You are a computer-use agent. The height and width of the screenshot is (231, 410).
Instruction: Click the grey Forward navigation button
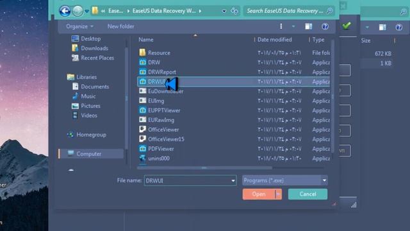[78, 11]
